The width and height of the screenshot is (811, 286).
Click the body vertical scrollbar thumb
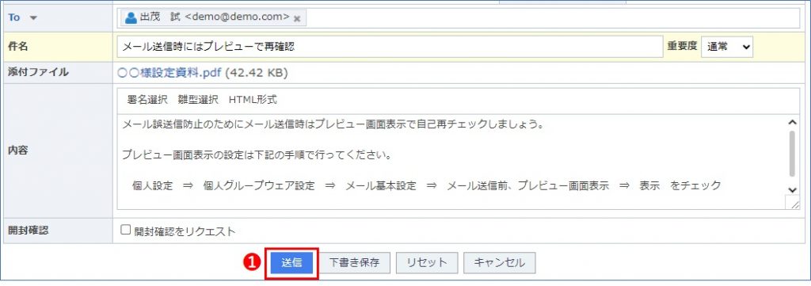pos(792,154)
